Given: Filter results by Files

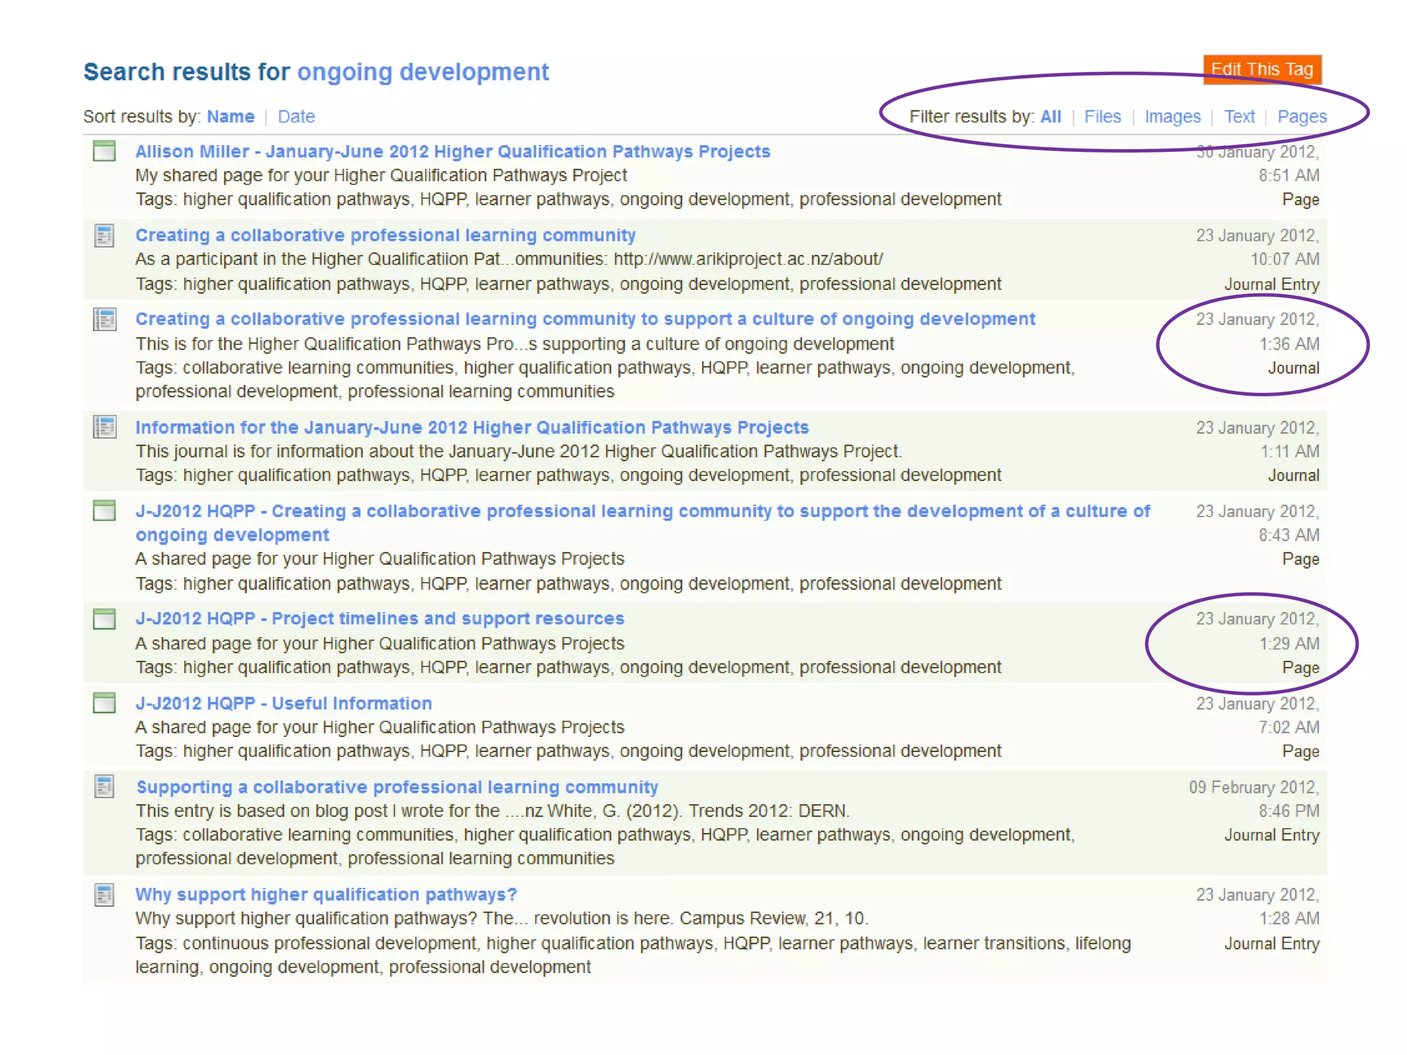Looking at the screenshot, I should click(1102, 117).
